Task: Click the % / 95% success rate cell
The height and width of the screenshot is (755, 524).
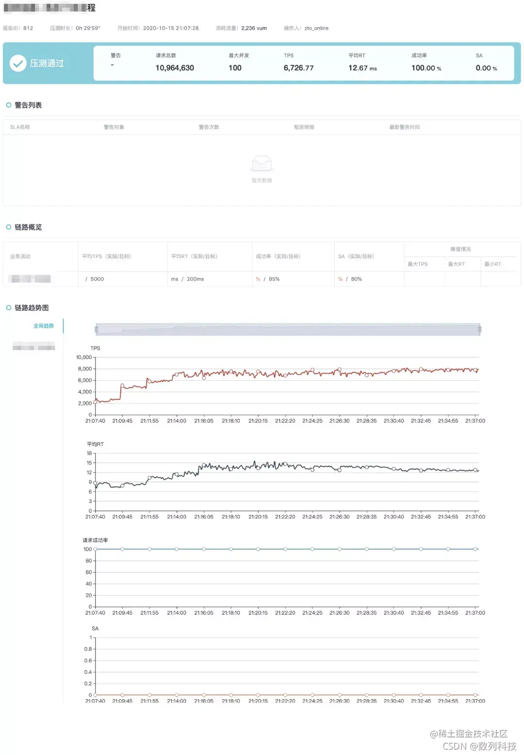Action: pos(268,279)
